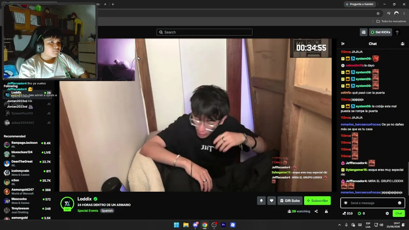Viewport: 409px width, 230px height.
Task: Click the microphone tray icon
Action: coord(346,225)
